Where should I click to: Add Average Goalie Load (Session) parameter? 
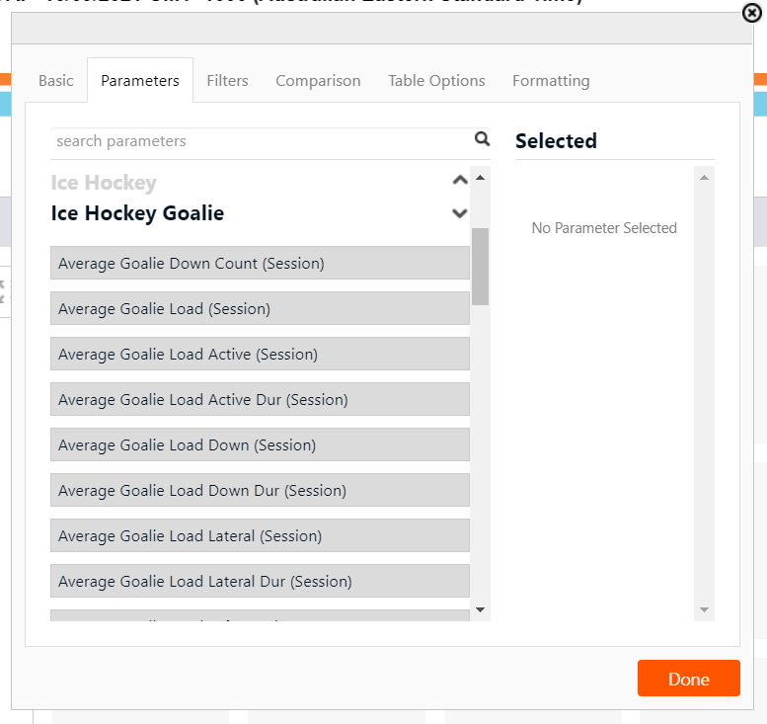[x=260, y=308]
